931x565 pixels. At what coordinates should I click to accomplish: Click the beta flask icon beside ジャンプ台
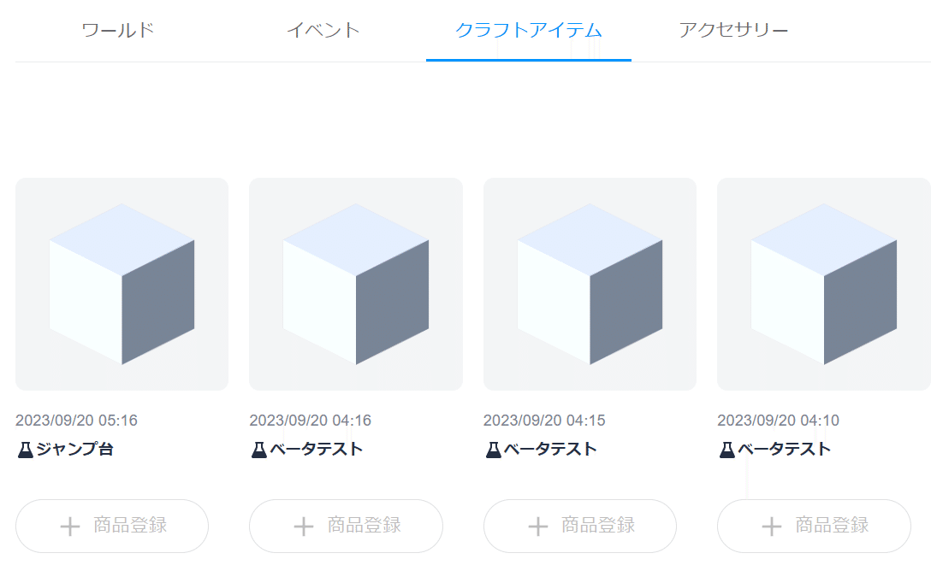pyautogui.click(x=25, y=450)
